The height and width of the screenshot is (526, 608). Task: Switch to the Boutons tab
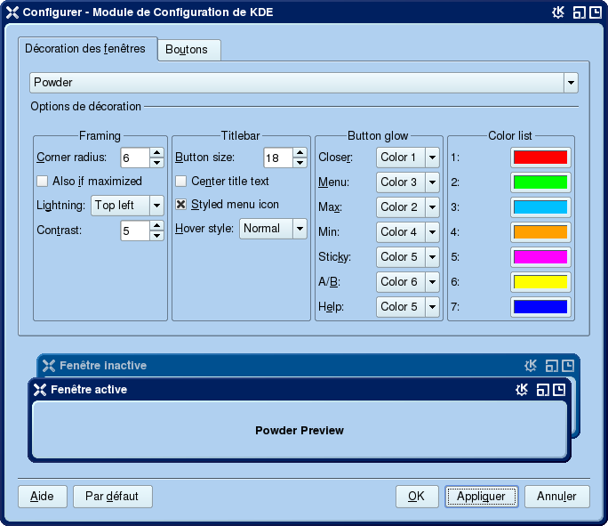click(189, 50)
